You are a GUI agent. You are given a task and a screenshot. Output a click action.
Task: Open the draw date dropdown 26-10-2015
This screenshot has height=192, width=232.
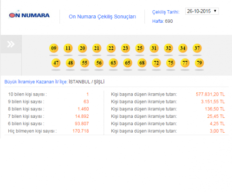point(202,11)
